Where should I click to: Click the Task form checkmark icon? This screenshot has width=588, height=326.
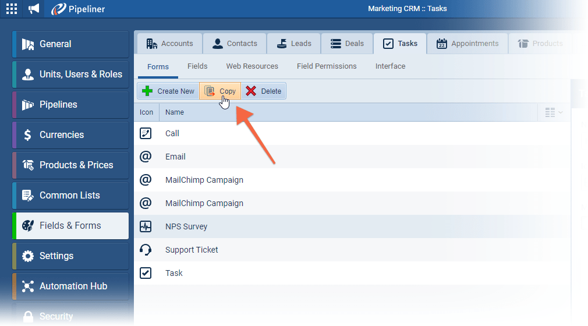tap(146, 273)
